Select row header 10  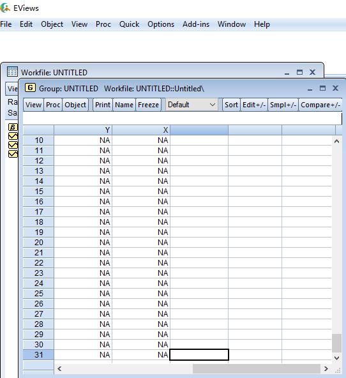[38, 140]
